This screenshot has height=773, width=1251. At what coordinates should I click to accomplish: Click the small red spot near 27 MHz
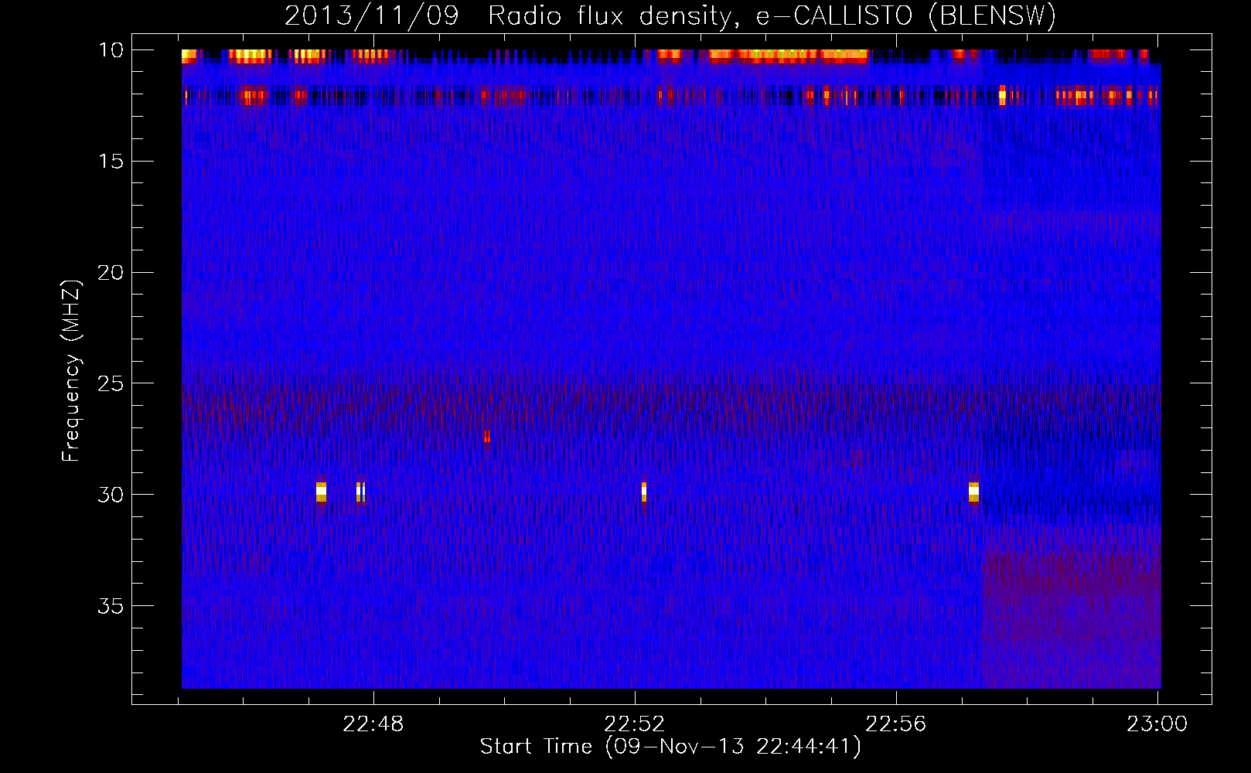tap(486, 436)
